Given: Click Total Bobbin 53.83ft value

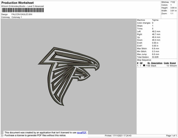Looking at the screenshot, I should pos(155,57).
